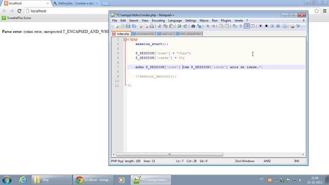Open the SweetiePlus Icons bookmark
Viewport: 329px width, 185px height.
16,18
